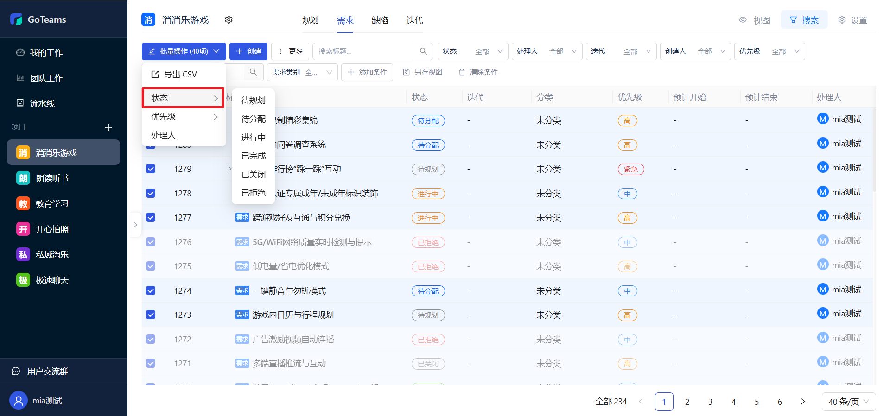
Task: Toggle the checkbox for row 1275
Action: click(151, 266)
